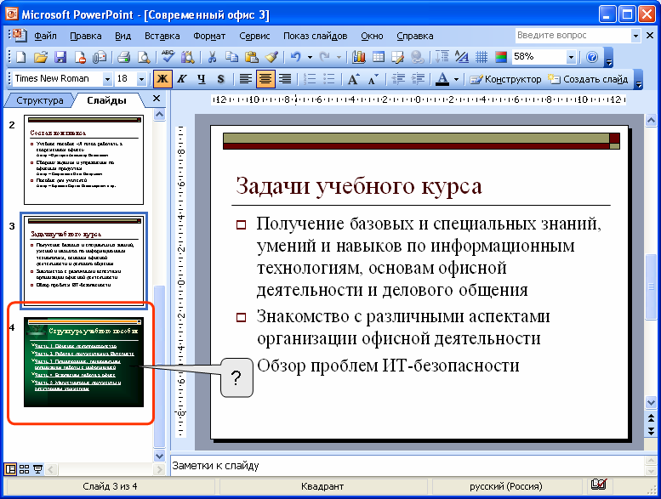Toggle underline formatting (Ч)
The height and width of the screenshot is (499, 661).
point(202,79)
